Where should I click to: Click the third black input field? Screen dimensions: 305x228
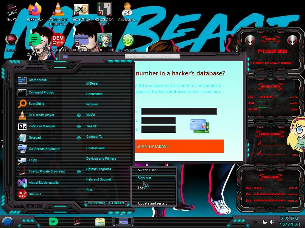[159, 129]
